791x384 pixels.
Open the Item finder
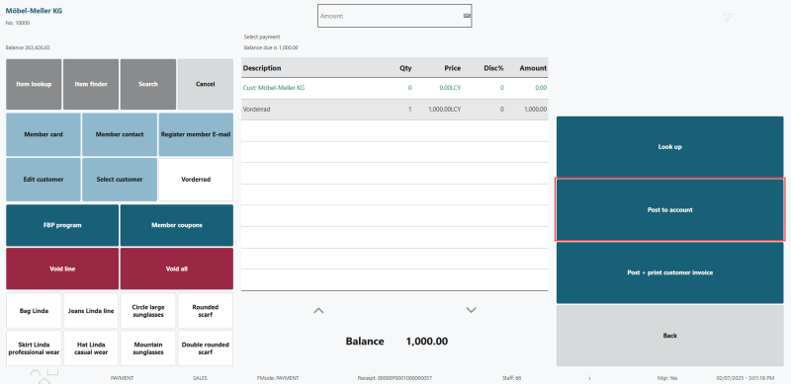pos(91,84)
